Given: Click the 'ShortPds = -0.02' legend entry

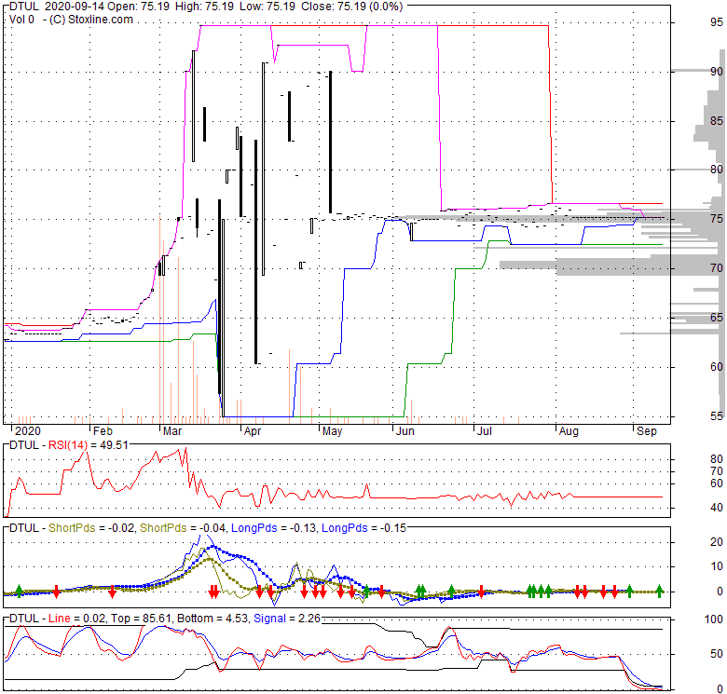Looking at the screenshot, I should pyautogui.click(x=91, y=528).
